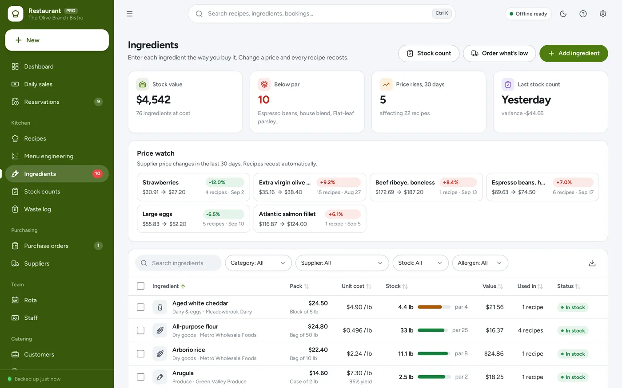Sort by Value column arrows
The height and width of the screenshot is (388, 622).
(x=501, y=286)
